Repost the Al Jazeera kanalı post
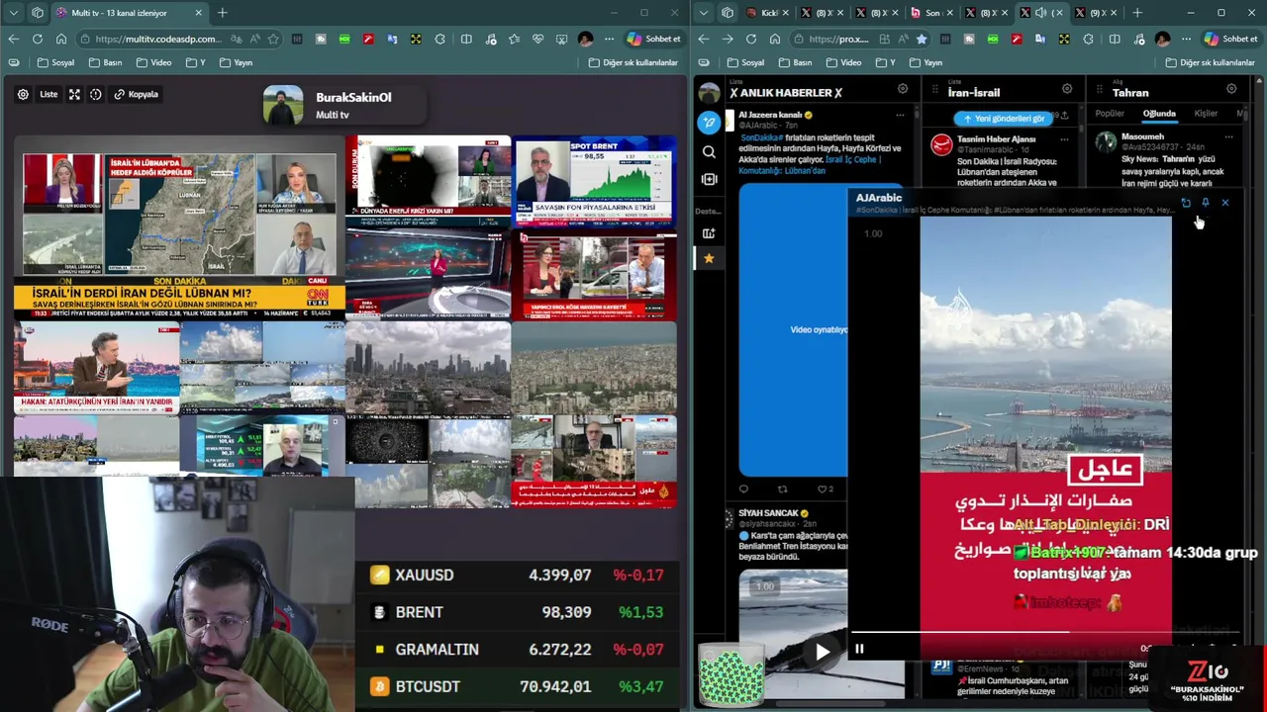 click(783, 489)
